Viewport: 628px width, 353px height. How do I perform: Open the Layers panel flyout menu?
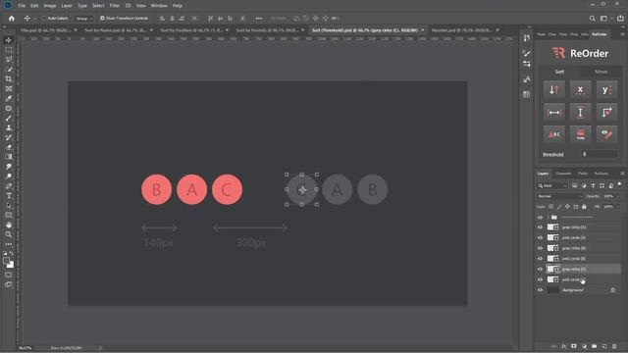tap(622, 174)
